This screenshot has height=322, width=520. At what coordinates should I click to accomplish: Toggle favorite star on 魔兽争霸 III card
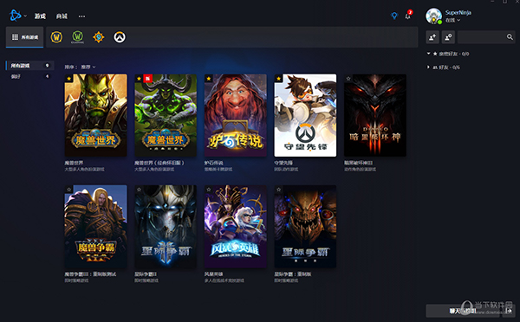[68, 190]
